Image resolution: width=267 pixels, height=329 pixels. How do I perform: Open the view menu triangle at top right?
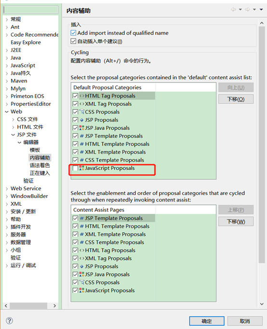(x=261, y=10)
